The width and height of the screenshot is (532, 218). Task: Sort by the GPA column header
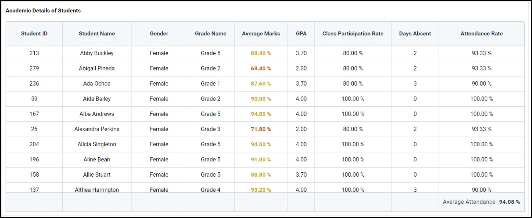pyautogui.click(x=301, y=33)
